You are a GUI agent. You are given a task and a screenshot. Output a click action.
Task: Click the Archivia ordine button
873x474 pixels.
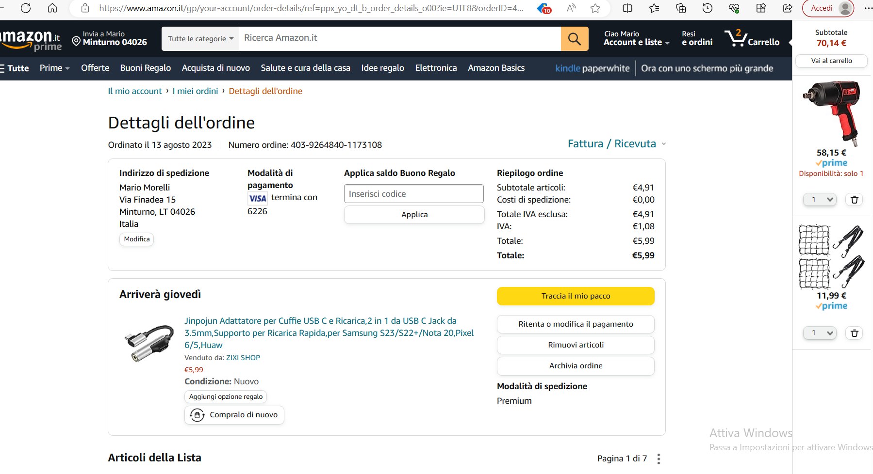[x=576, y=366]
